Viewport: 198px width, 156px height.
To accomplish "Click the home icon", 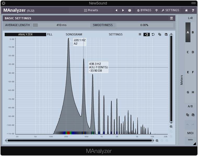I will pos(186,10).
